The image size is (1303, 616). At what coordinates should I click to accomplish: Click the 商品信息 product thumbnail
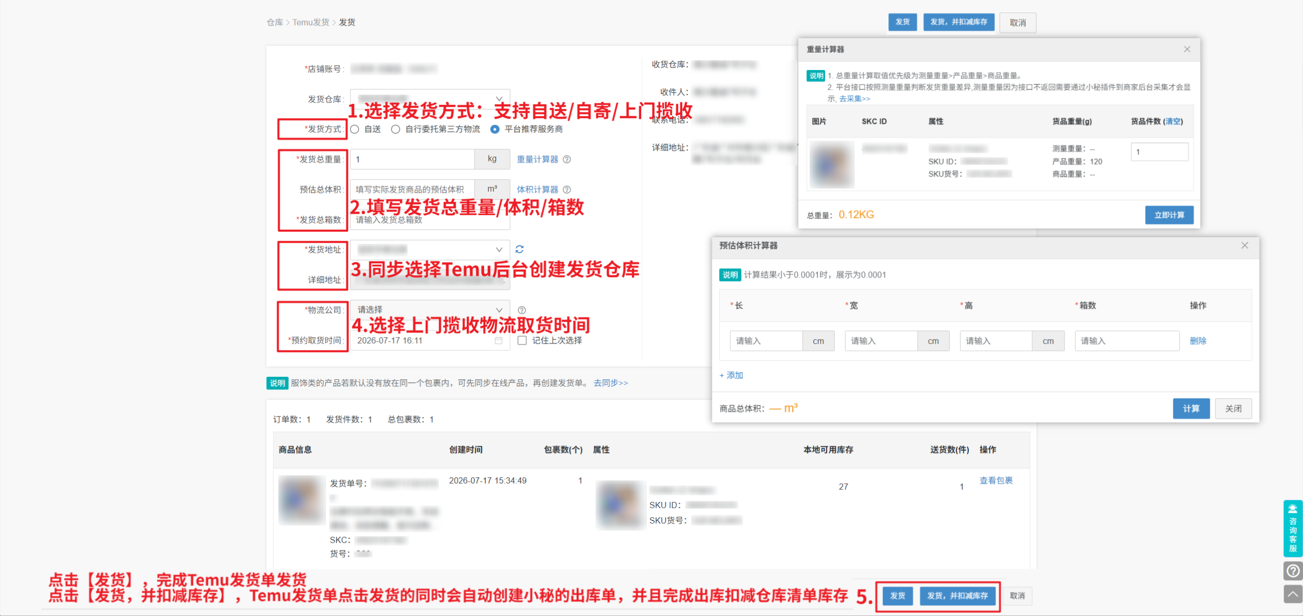[x=302, y=500]
